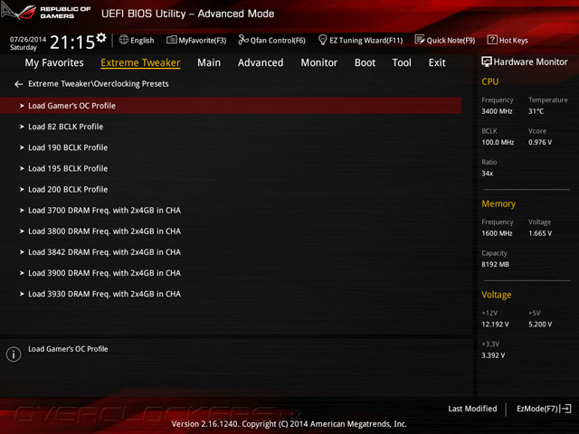The height and width of the screenshot is (434, 579).
Task: Click the globe language icon
Action: [x=124, y=40]
